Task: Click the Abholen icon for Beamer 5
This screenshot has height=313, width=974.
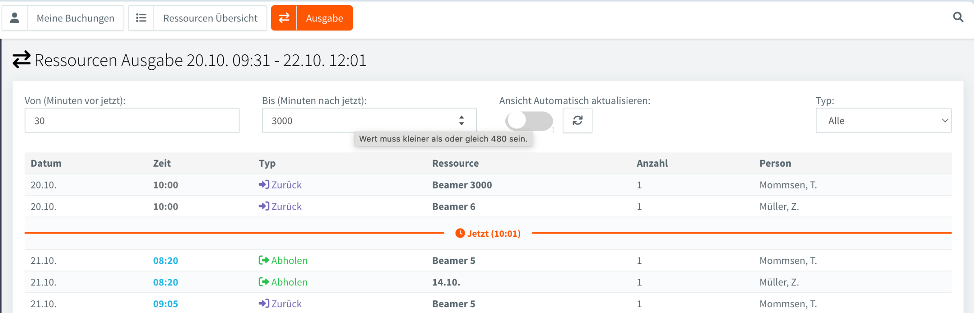Action: click(264, 260)
